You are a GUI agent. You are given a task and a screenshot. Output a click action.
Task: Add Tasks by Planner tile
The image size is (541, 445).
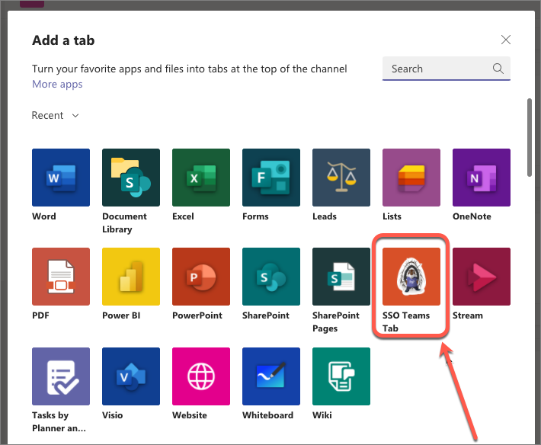tap(61, 376)
